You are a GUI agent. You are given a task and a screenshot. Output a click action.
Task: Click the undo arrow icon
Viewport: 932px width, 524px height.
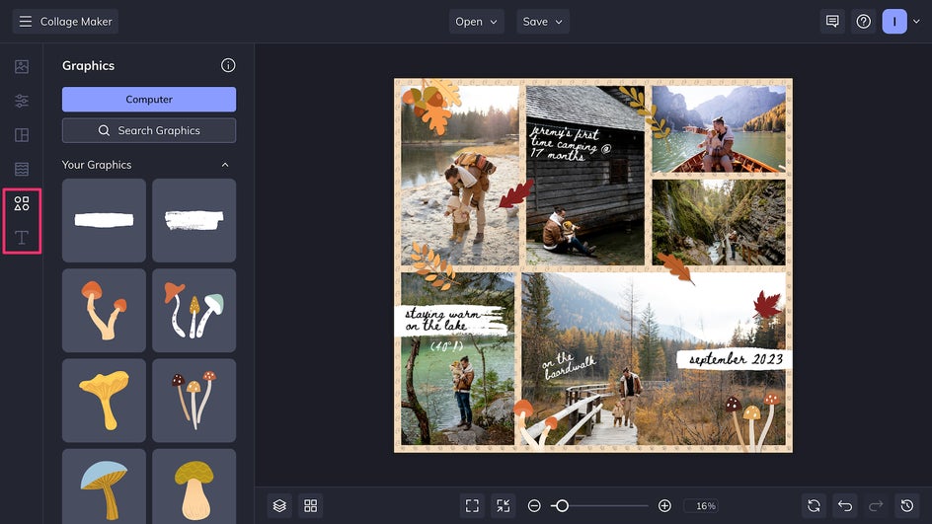[x=845, y=505]
